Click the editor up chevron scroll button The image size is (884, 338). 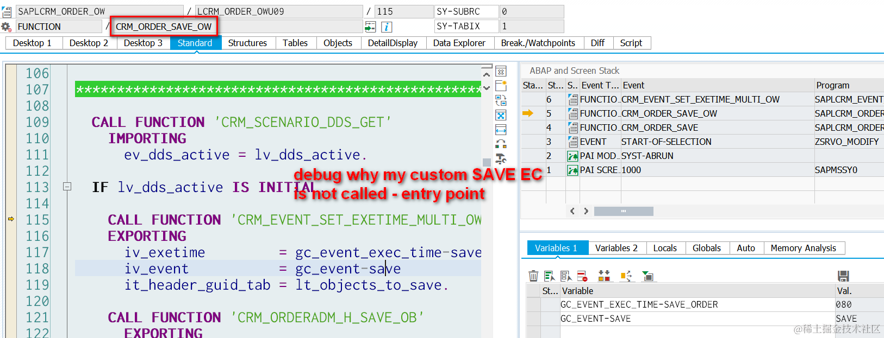coord(487,75)
